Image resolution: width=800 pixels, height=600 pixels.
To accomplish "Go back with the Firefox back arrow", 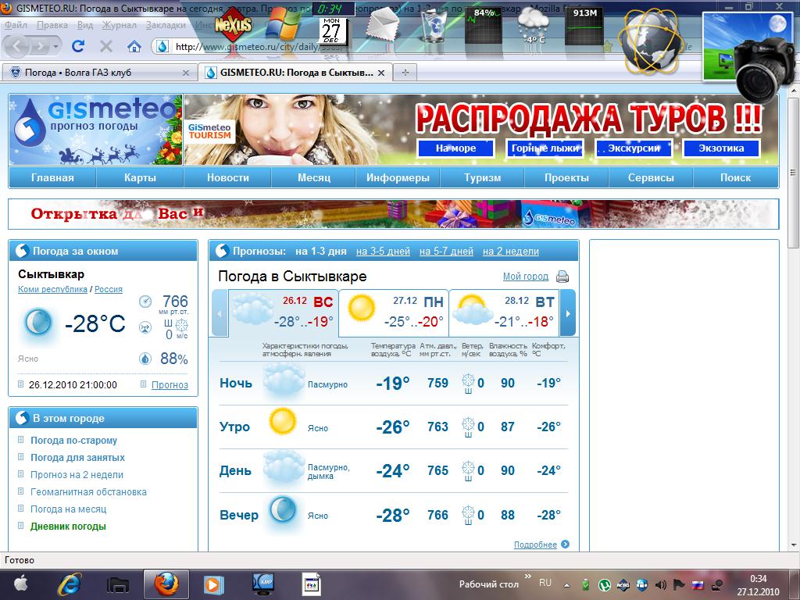I will coord(17,47).
